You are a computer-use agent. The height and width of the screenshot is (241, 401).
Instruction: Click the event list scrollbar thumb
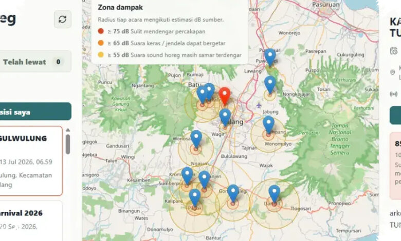(x=68, y=145)
